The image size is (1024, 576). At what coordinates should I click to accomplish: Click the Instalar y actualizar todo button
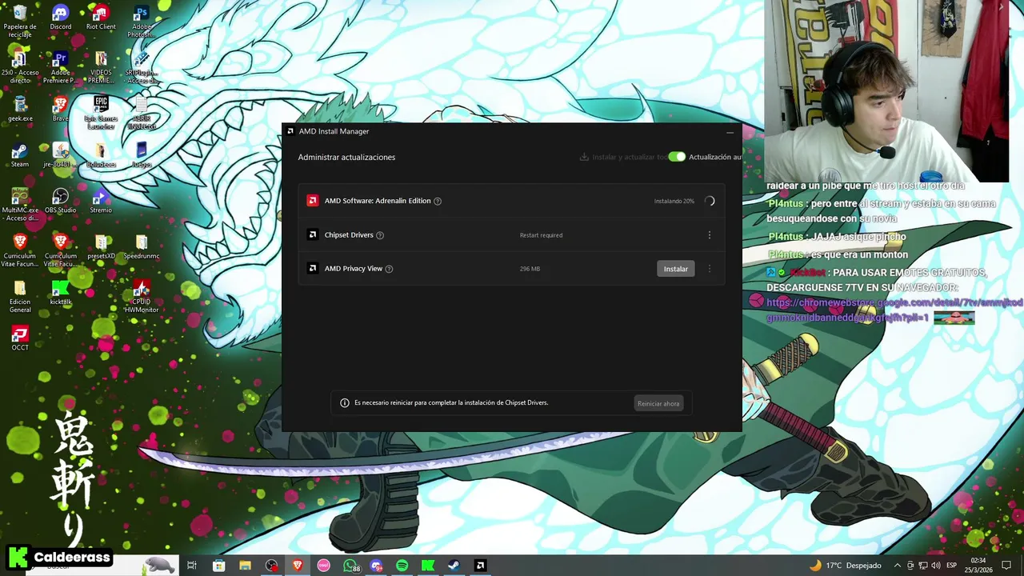pos(623,157)
